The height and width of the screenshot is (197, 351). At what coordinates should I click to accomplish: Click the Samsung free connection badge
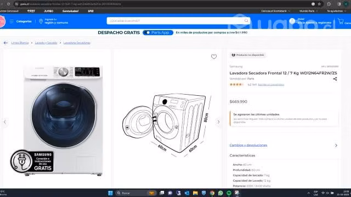(32, 161)
